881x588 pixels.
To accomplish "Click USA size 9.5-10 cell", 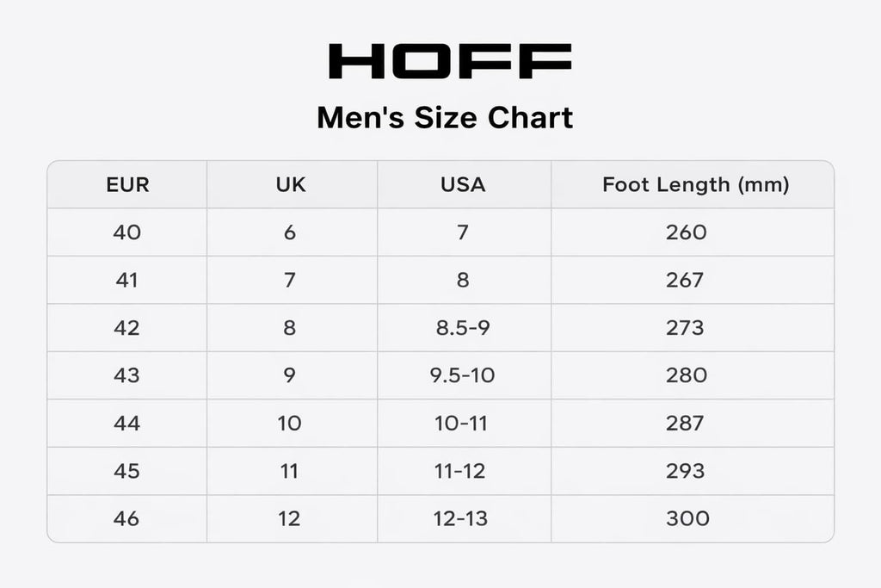I will point(463,375).
